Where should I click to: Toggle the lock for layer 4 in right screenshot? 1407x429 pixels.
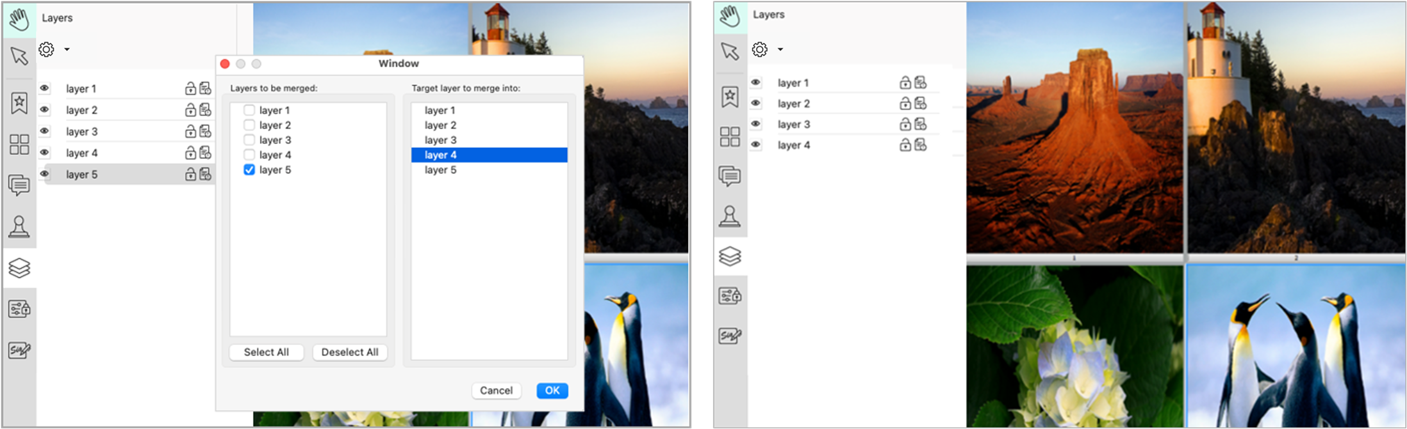click(x=905, y=145)
